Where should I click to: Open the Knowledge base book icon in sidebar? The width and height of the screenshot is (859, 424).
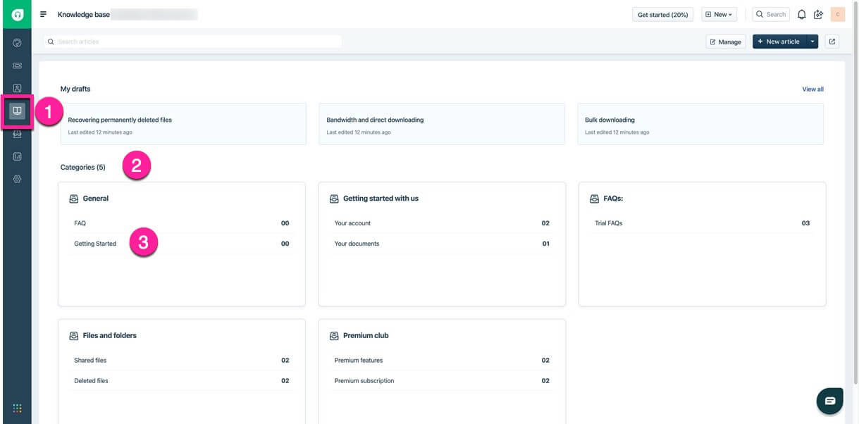click(x=16, y=110)
